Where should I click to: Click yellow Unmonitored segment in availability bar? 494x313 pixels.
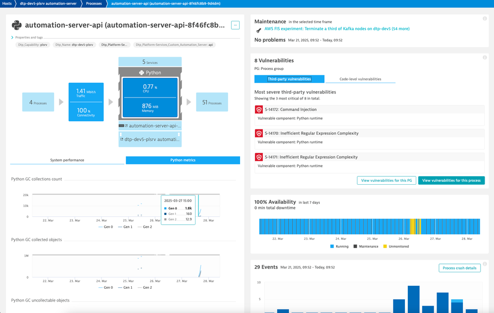click(412, 227)
